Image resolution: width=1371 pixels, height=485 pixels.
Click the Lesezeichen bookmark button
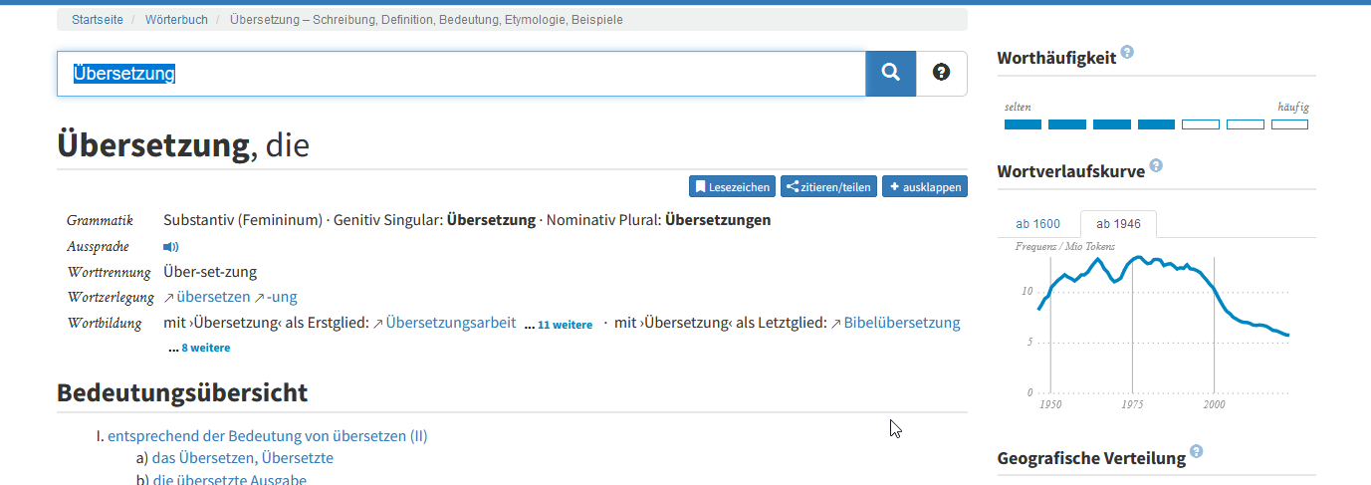(733, 186)
